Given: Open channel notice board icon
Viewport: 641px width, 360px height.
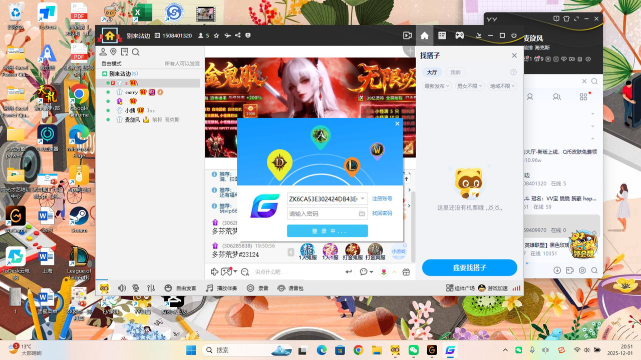Looking at the screenshot, I should click(124, 52).
